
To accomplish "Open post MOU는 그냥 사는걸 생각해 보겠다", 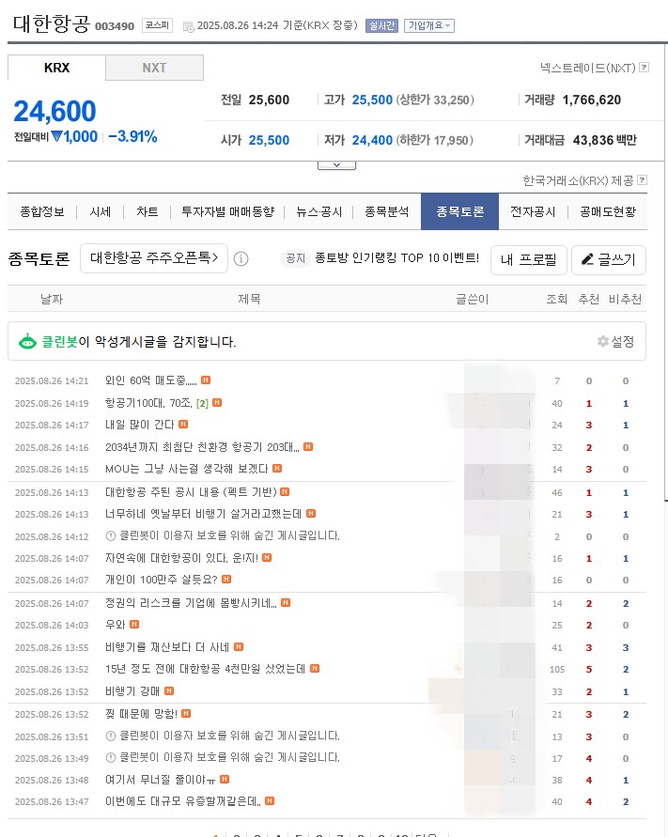I will tap(186, 469).
